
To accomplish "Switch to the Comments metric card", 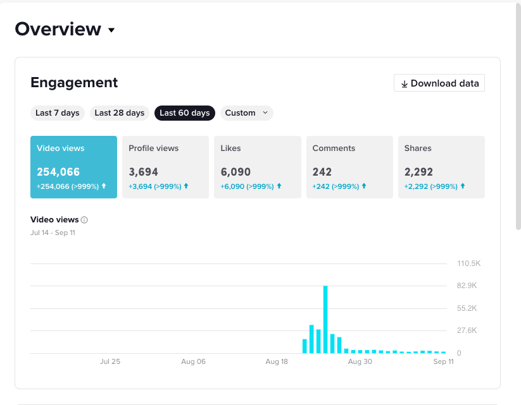I will [349, 167].
